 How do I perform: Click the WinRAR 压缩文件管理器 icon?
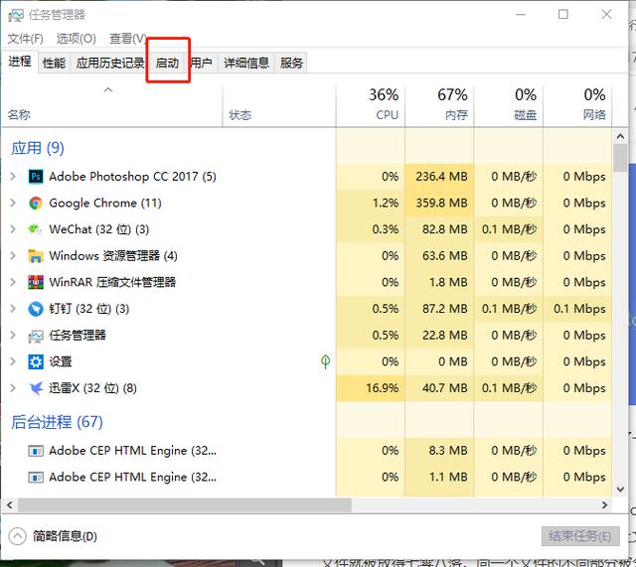[36, 282]
